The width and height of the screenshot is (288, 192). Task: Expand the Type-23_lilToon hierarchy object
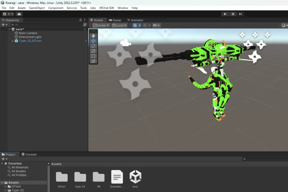point(13,41)
